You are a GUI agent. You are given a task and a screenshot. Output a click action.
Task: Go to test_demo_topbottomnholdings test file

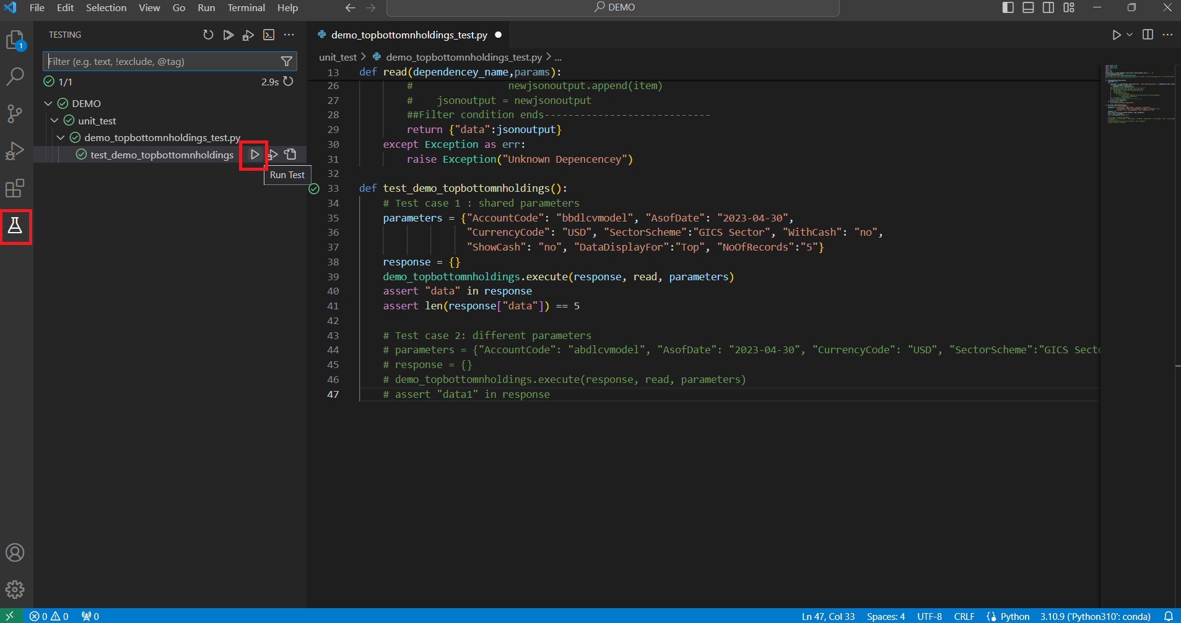tap(290, 155)
